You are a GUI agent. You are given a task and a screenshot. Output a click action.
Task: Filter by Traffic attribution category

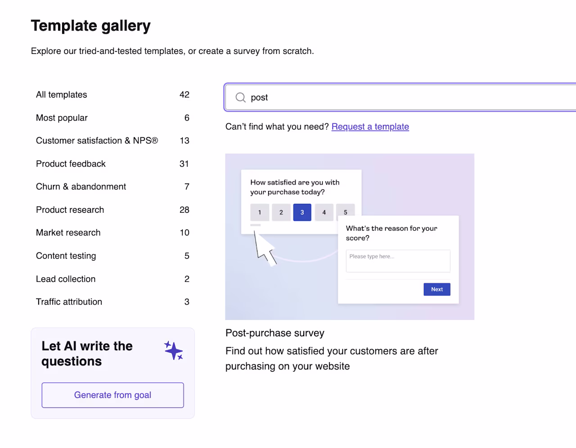pos(112,302)
